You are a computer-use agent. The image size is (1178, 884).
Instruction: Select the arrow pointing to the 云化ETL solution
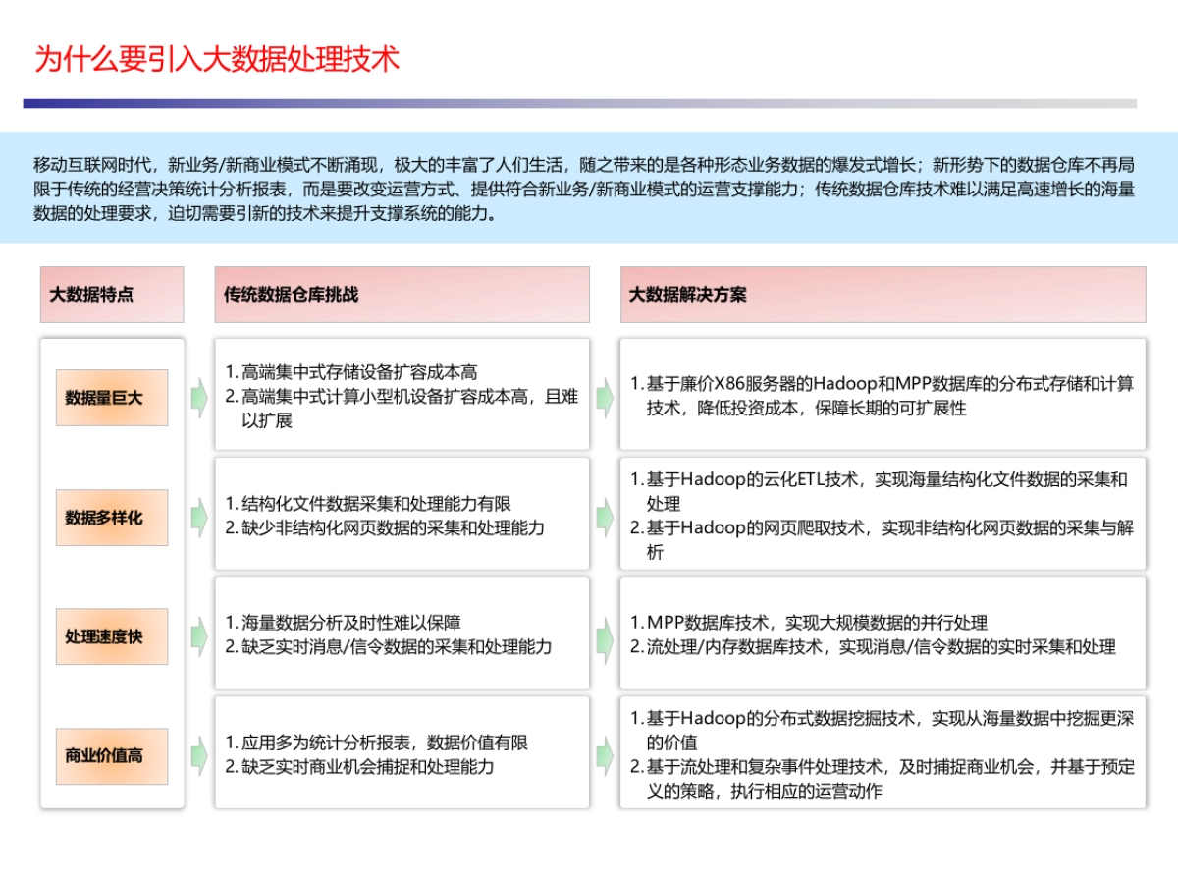click(603, 518)
